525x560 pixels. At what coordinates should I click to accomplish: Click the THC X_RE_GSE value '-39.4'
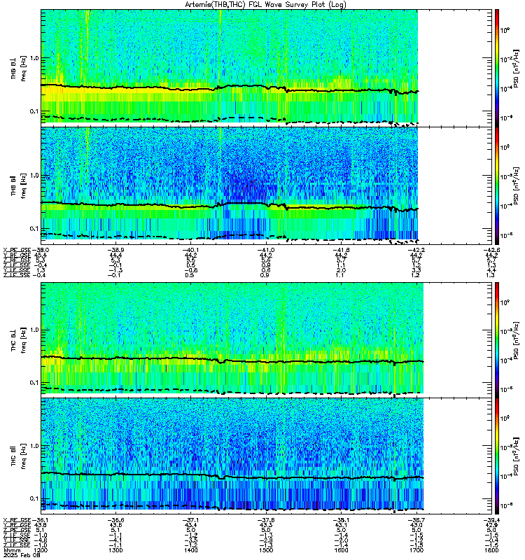(492, 520)
